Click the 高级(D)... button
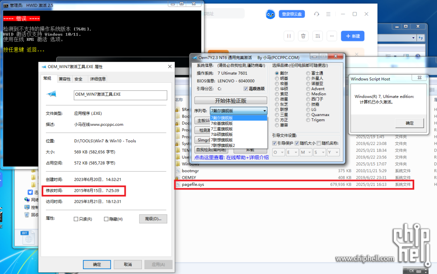Viewport: 437px width, 274px height. [x=153, y=219]
